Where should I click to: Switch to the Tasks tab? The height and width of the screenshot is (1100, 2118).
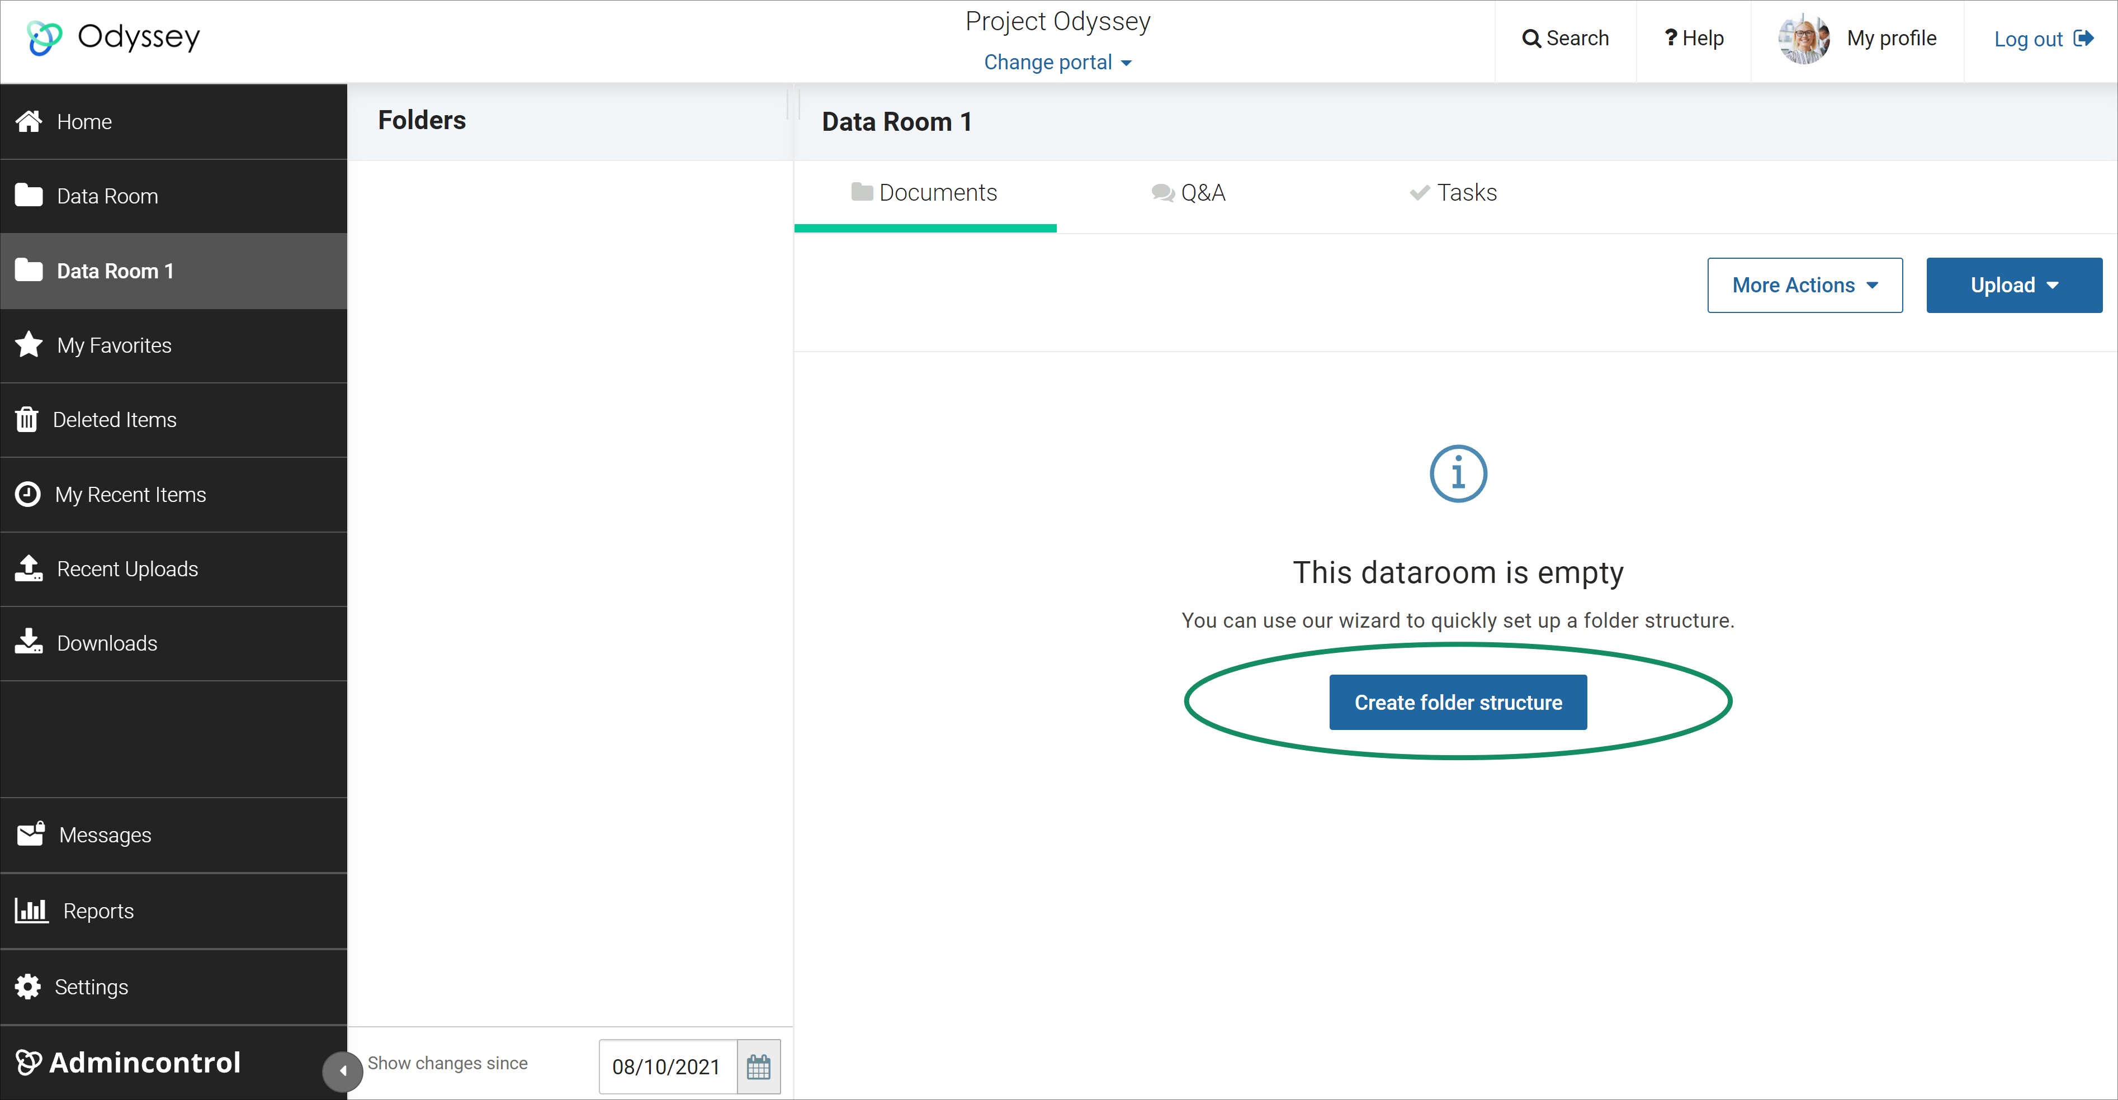pos(1453,192)
